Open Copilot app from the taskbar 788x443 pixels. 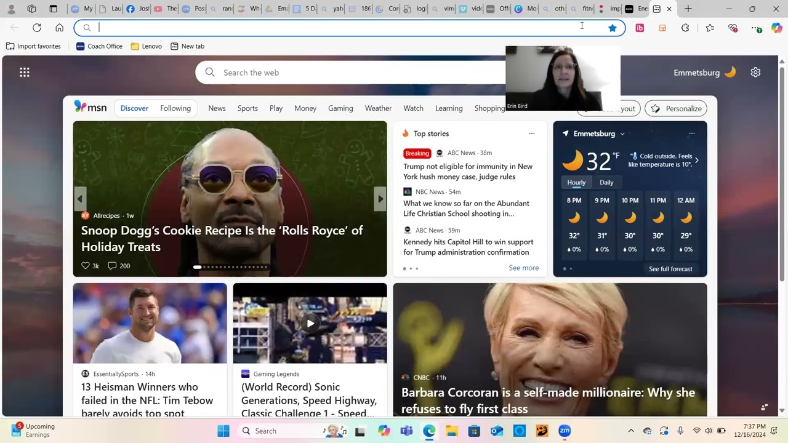384,431
